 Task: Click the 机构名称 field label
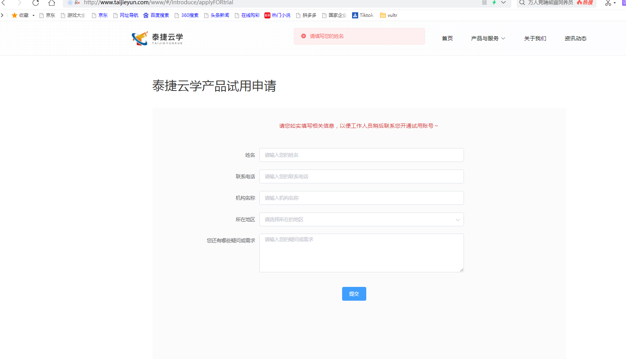245,198
